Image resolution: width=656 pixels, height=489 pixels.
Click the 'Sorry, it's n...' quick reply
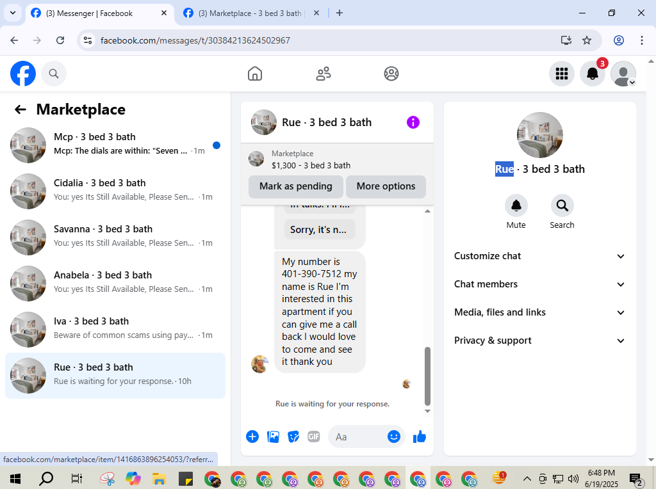click(320, 229)
